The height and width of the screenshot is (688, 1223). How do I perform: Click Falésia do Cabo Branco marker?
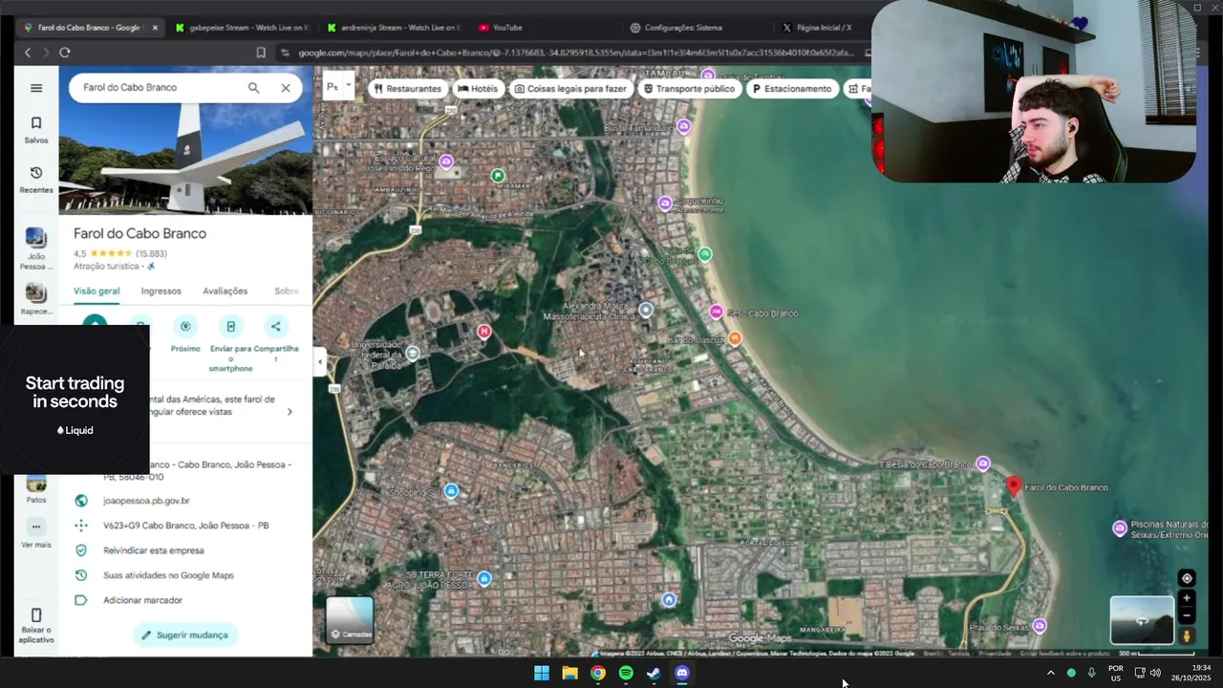click(x=982, y=464)
